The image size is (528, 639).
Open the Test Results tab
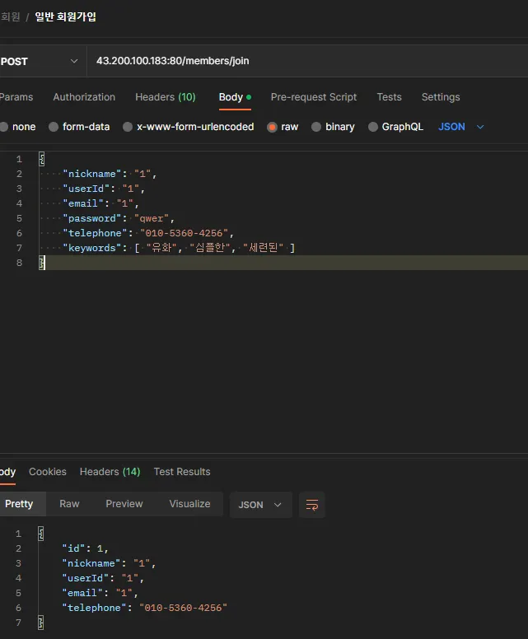[182, 472]
